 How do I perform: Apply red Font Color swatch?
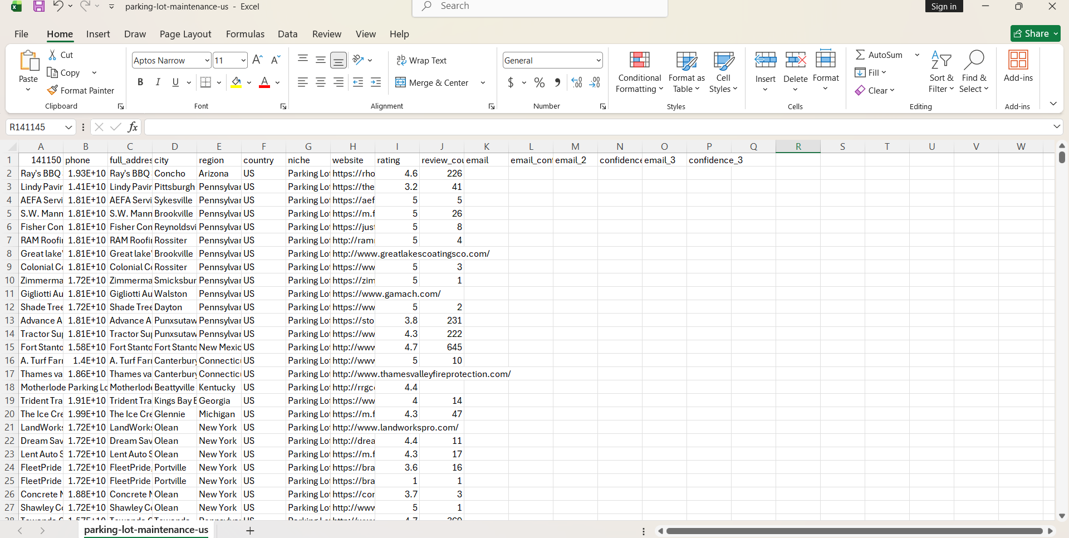[x=265, y=82]
